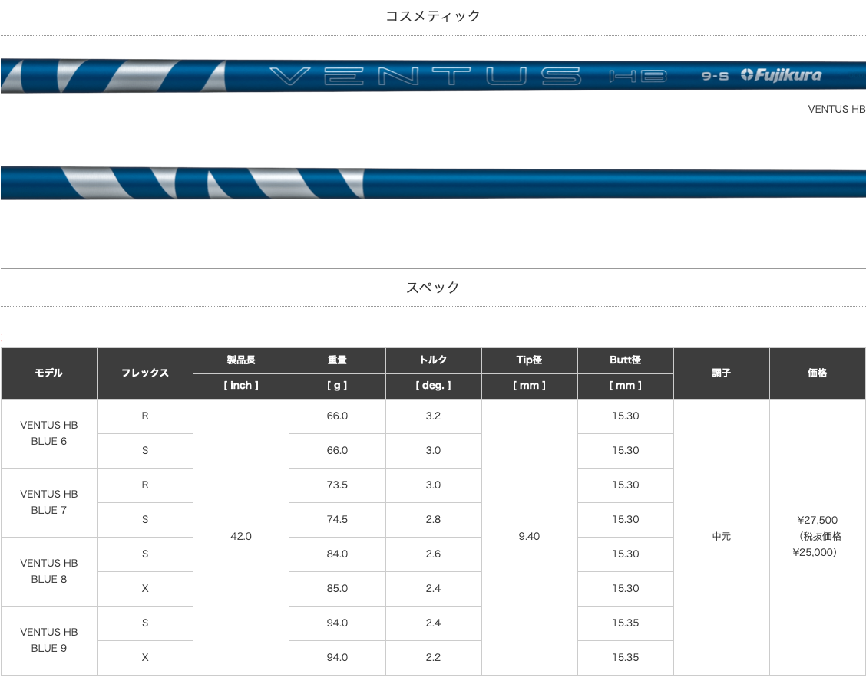Click the 2.2 torque value
This screenshot has height=684, width=866.
click(x=433, y=657)
